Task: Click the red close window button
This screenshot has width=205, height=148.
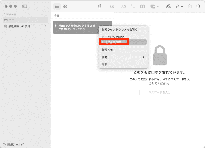Action: click(x=6, y=6)
